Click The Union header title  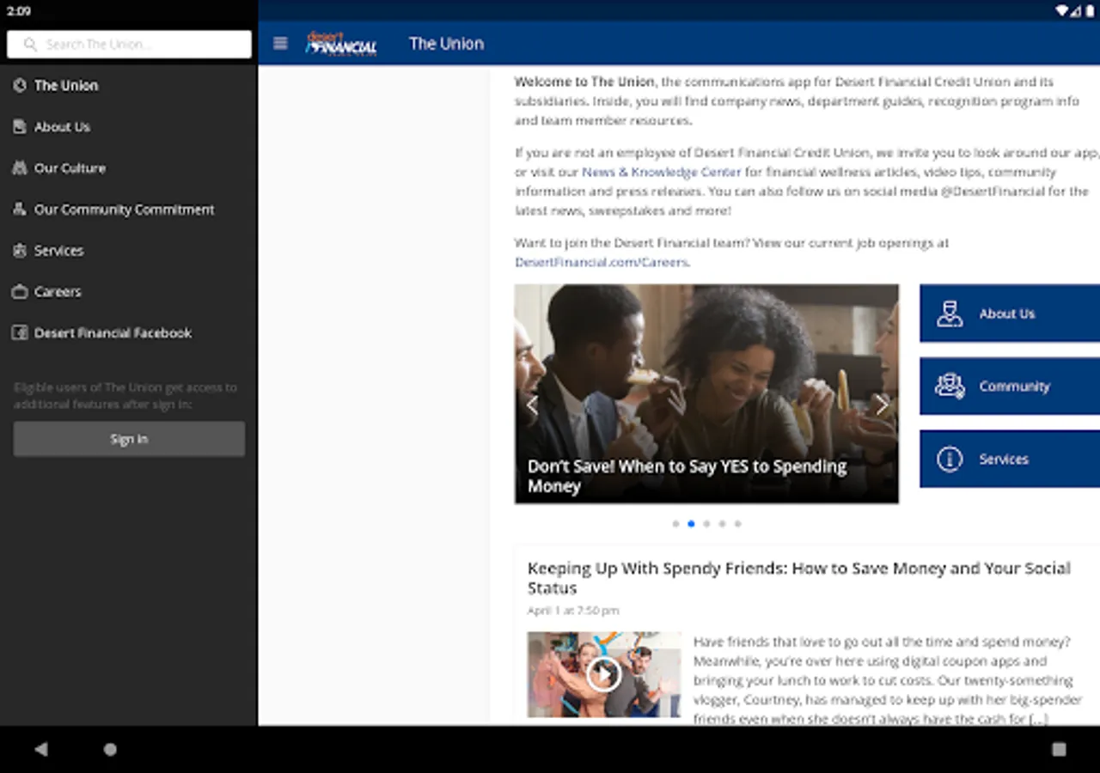pos(446,44)
